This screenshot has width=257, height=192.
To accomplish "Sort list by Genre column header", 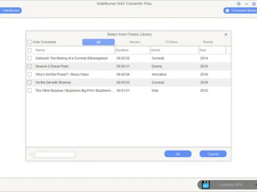I will [155, 50].
